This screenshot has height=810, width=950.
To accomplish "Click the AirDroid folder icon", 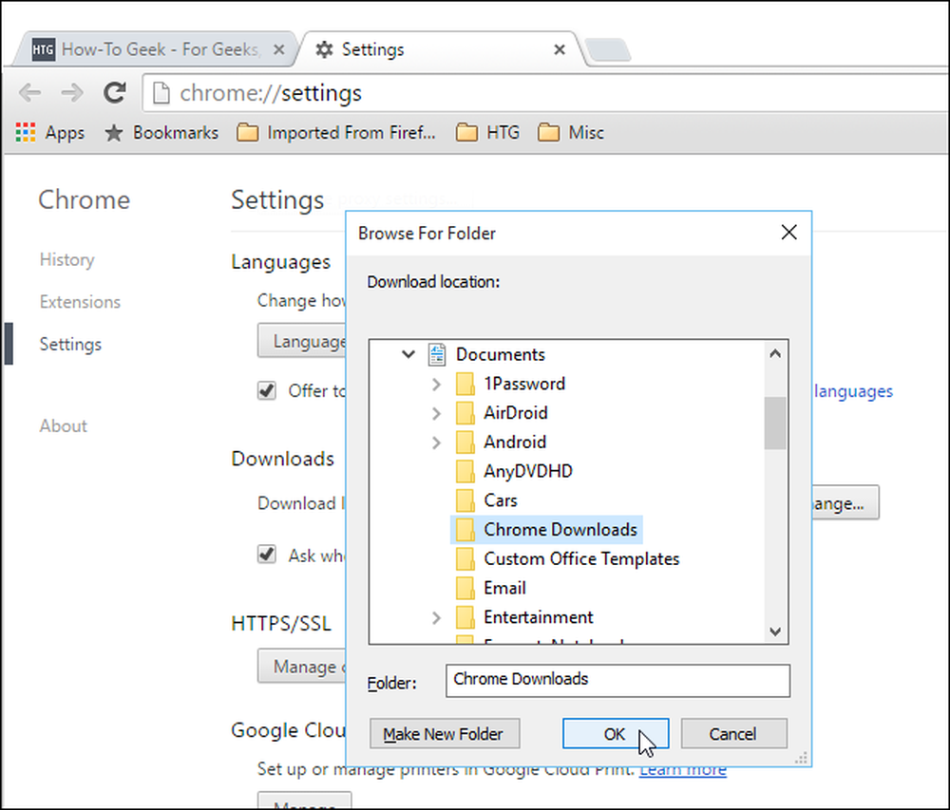I will [x=465, y=413].
